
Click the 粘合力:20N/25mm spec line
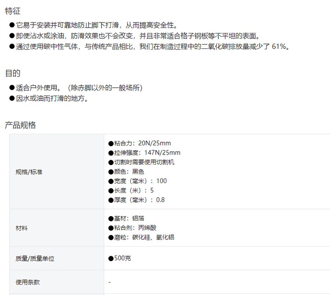[139, 143]
